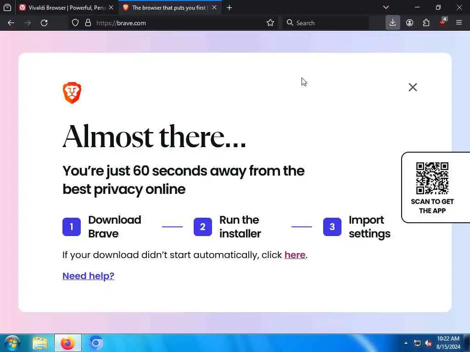Open the hamburger application menu
The height and width of the screenshot is (352, 470).
[459, 22]
